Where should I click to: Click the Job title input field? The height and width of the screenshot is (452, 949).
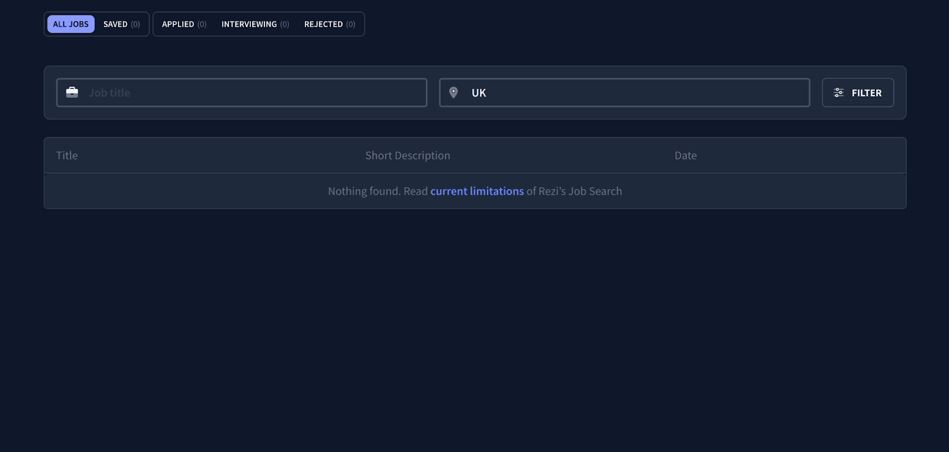(x=241, y=92)
